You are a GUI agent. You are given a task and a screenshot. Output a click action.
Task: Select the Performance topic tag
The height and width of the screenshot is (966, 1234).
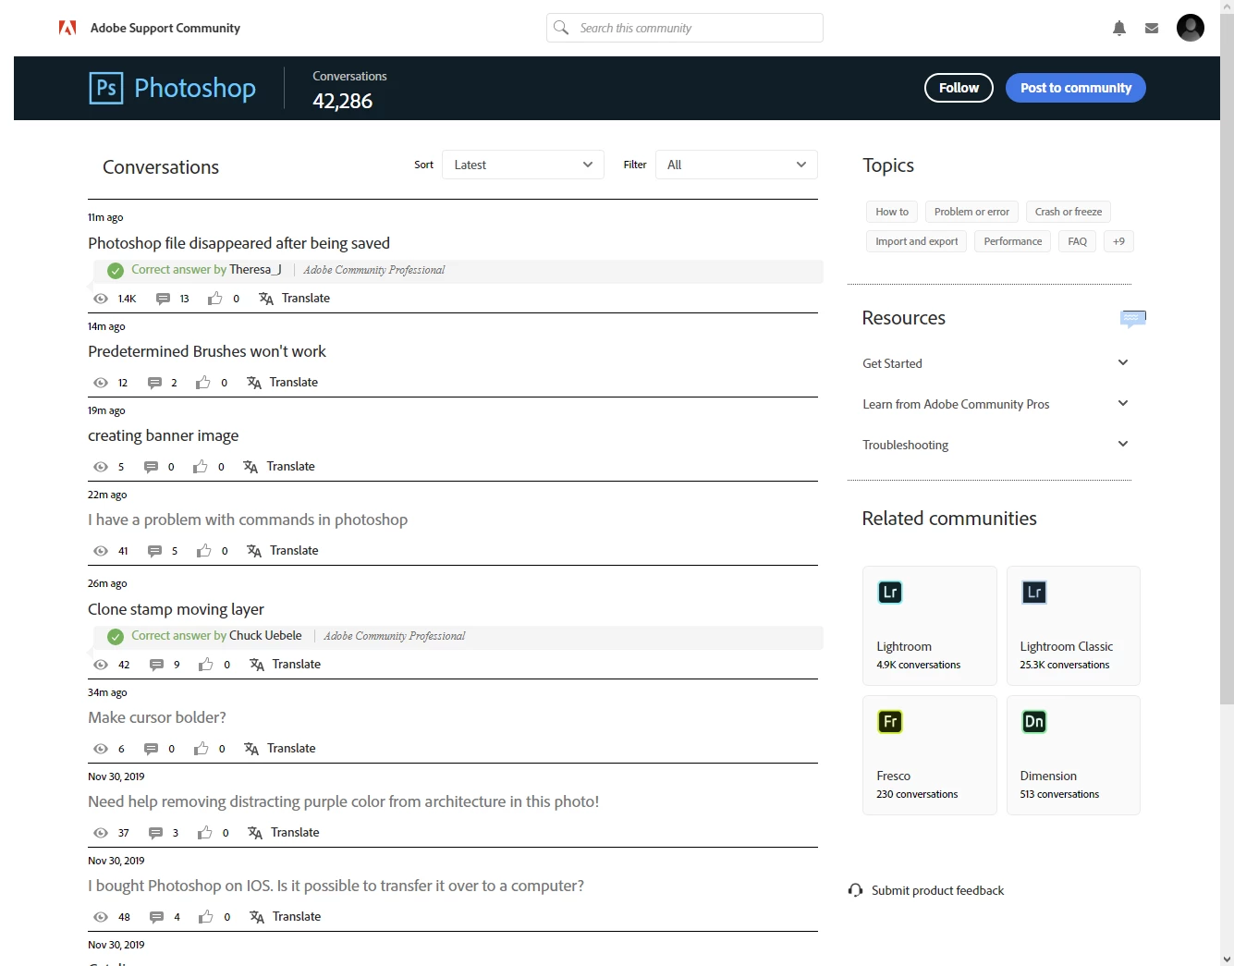(1013, 241)
